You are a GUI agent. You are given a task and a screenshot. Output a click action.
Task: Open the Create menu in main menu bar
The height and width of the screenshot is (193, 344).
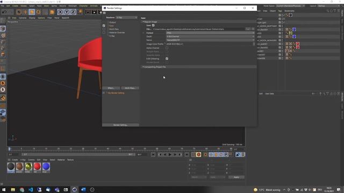click(15, 6)
